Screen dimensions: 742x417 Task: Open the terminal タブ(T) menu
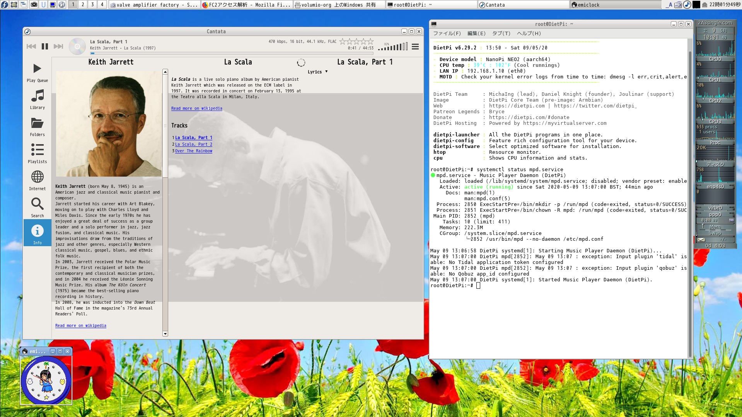[501, 34]
